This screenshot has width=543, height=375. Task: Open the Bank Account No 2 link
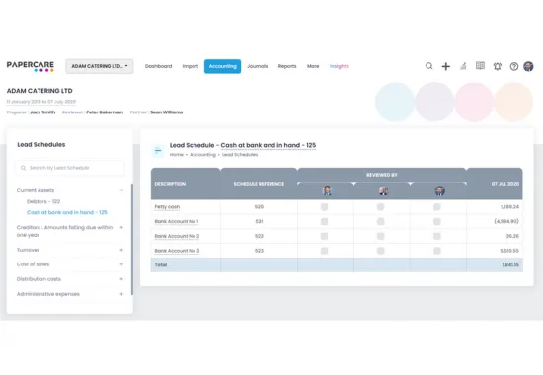click(x=177, y=236)
